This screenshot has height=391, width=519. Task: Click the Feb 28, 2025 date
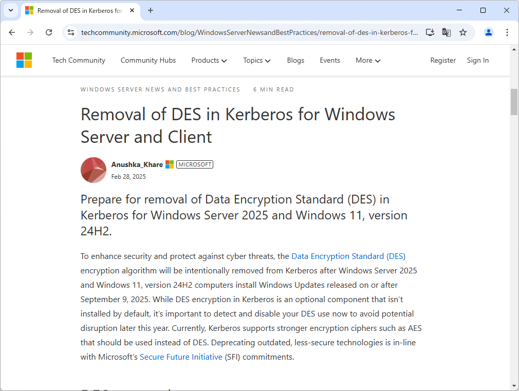(x=128, y=177)
